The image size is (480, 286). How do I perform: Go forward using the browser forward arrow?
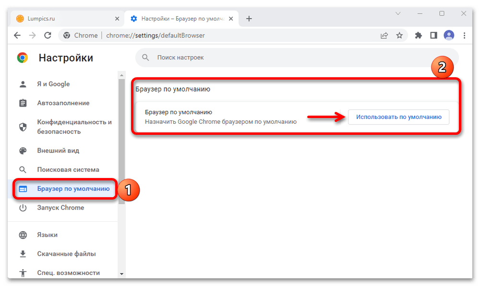33,36
